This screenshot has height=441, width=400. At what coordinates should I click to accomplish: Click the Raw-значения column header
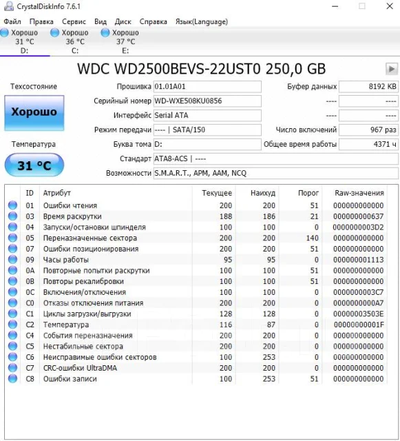point(359,193)
